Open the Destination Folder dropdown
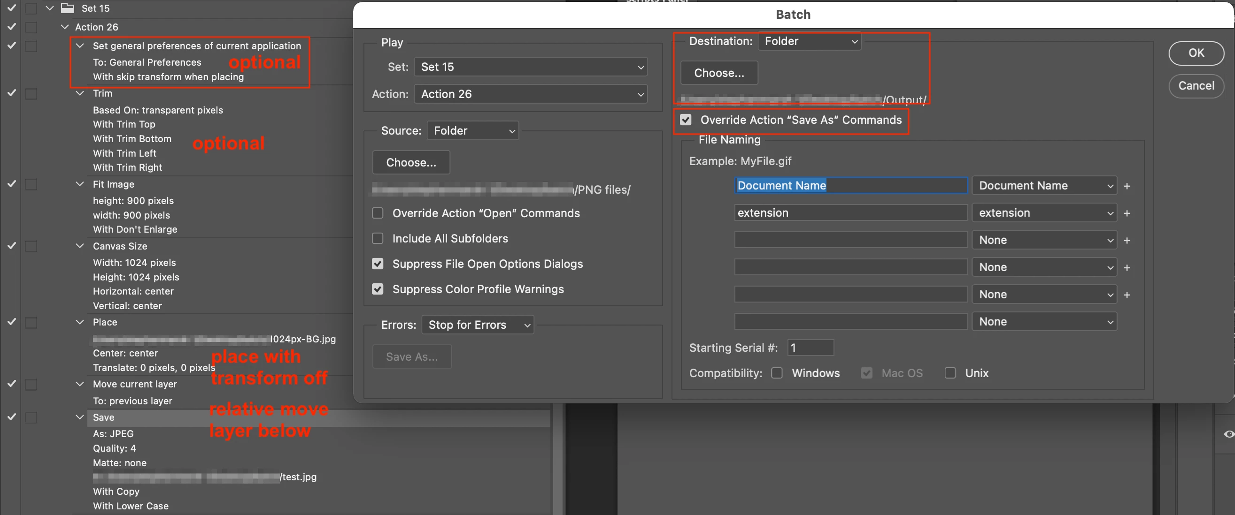The image size is (1235, 515). [809, 41]
